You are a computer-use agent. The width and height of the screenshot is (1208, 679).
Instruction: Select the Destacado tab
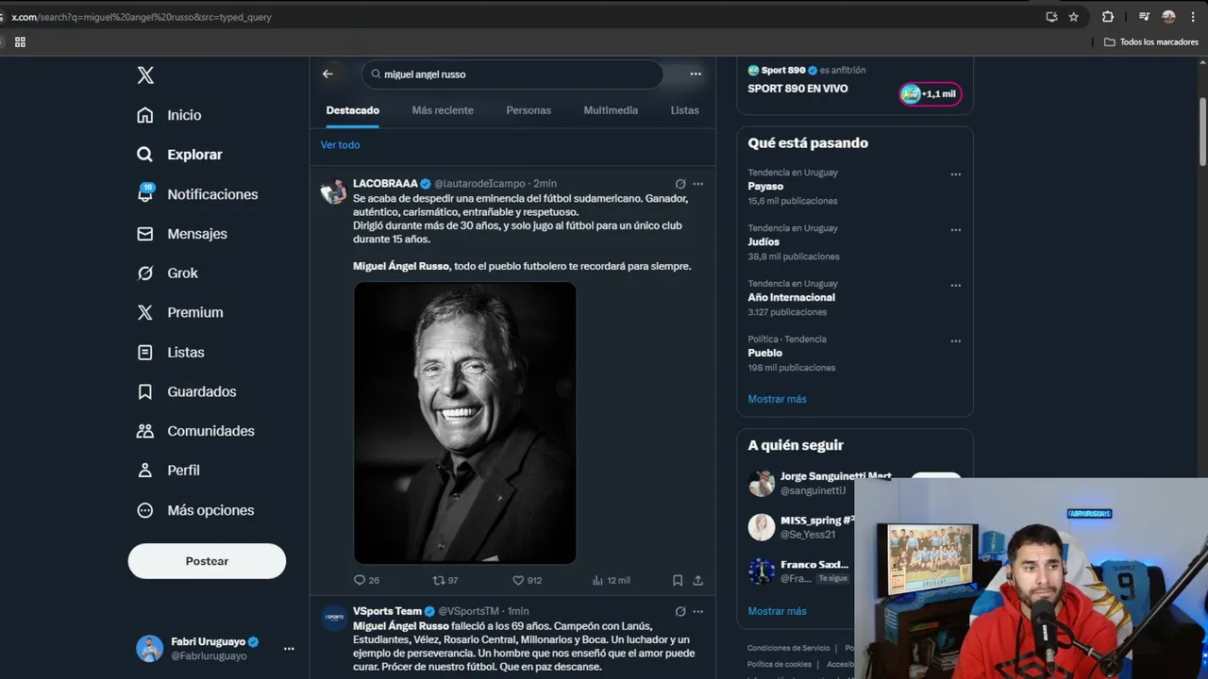pyautogui.click(x=353, y=110)
